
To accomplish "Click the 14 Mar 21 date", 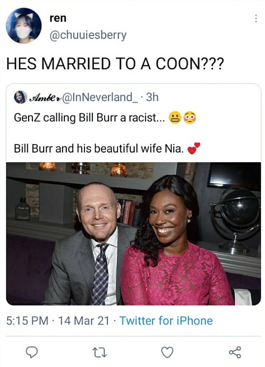I will tap(84, 321).
